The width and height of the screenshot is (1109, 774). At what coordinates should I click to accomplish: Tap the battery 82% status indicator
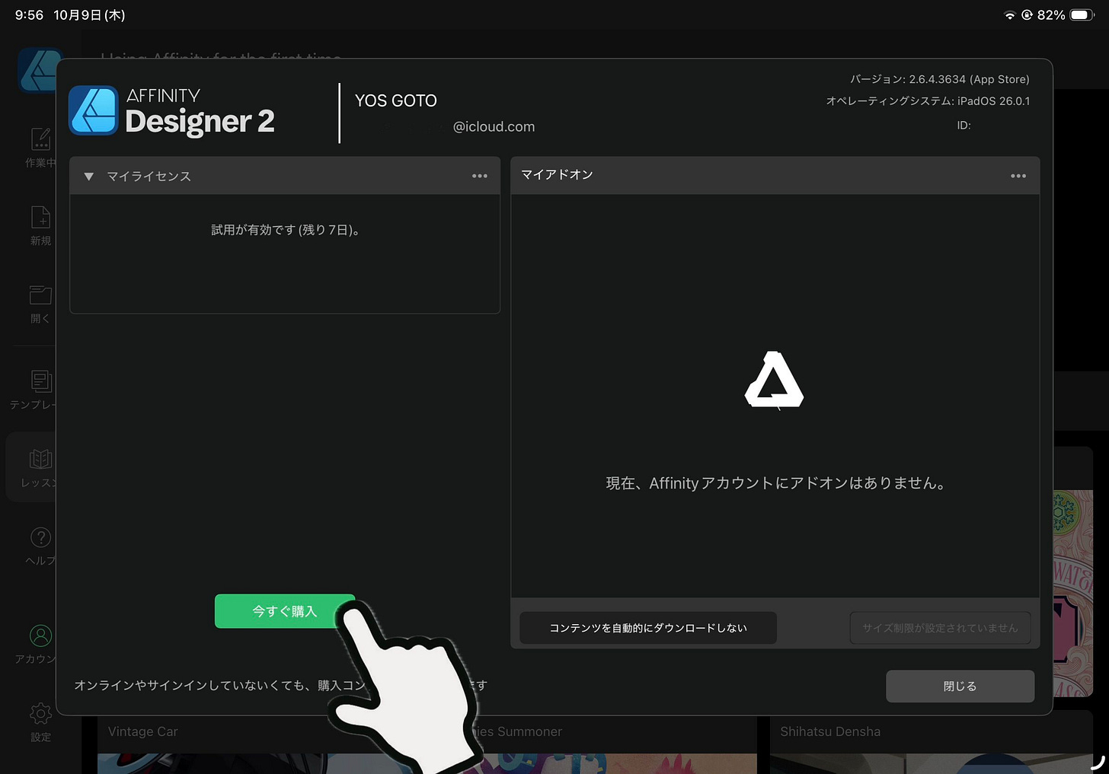pyautogui.click(x=1066, y=15)
